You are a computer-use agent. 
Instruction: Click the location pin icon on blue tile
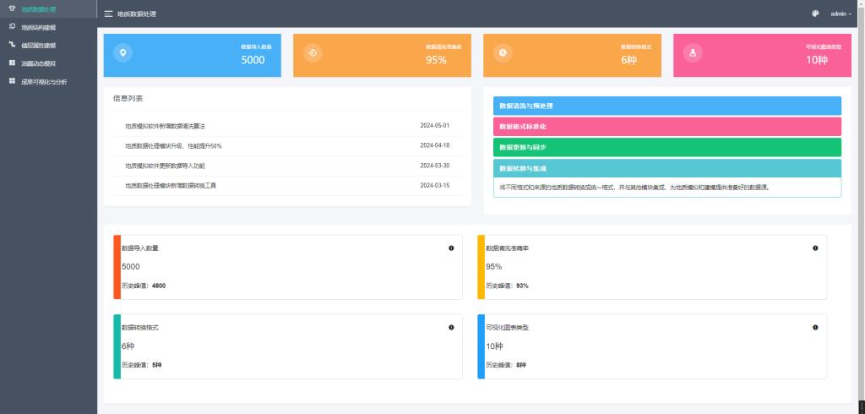tap(122, 53)
